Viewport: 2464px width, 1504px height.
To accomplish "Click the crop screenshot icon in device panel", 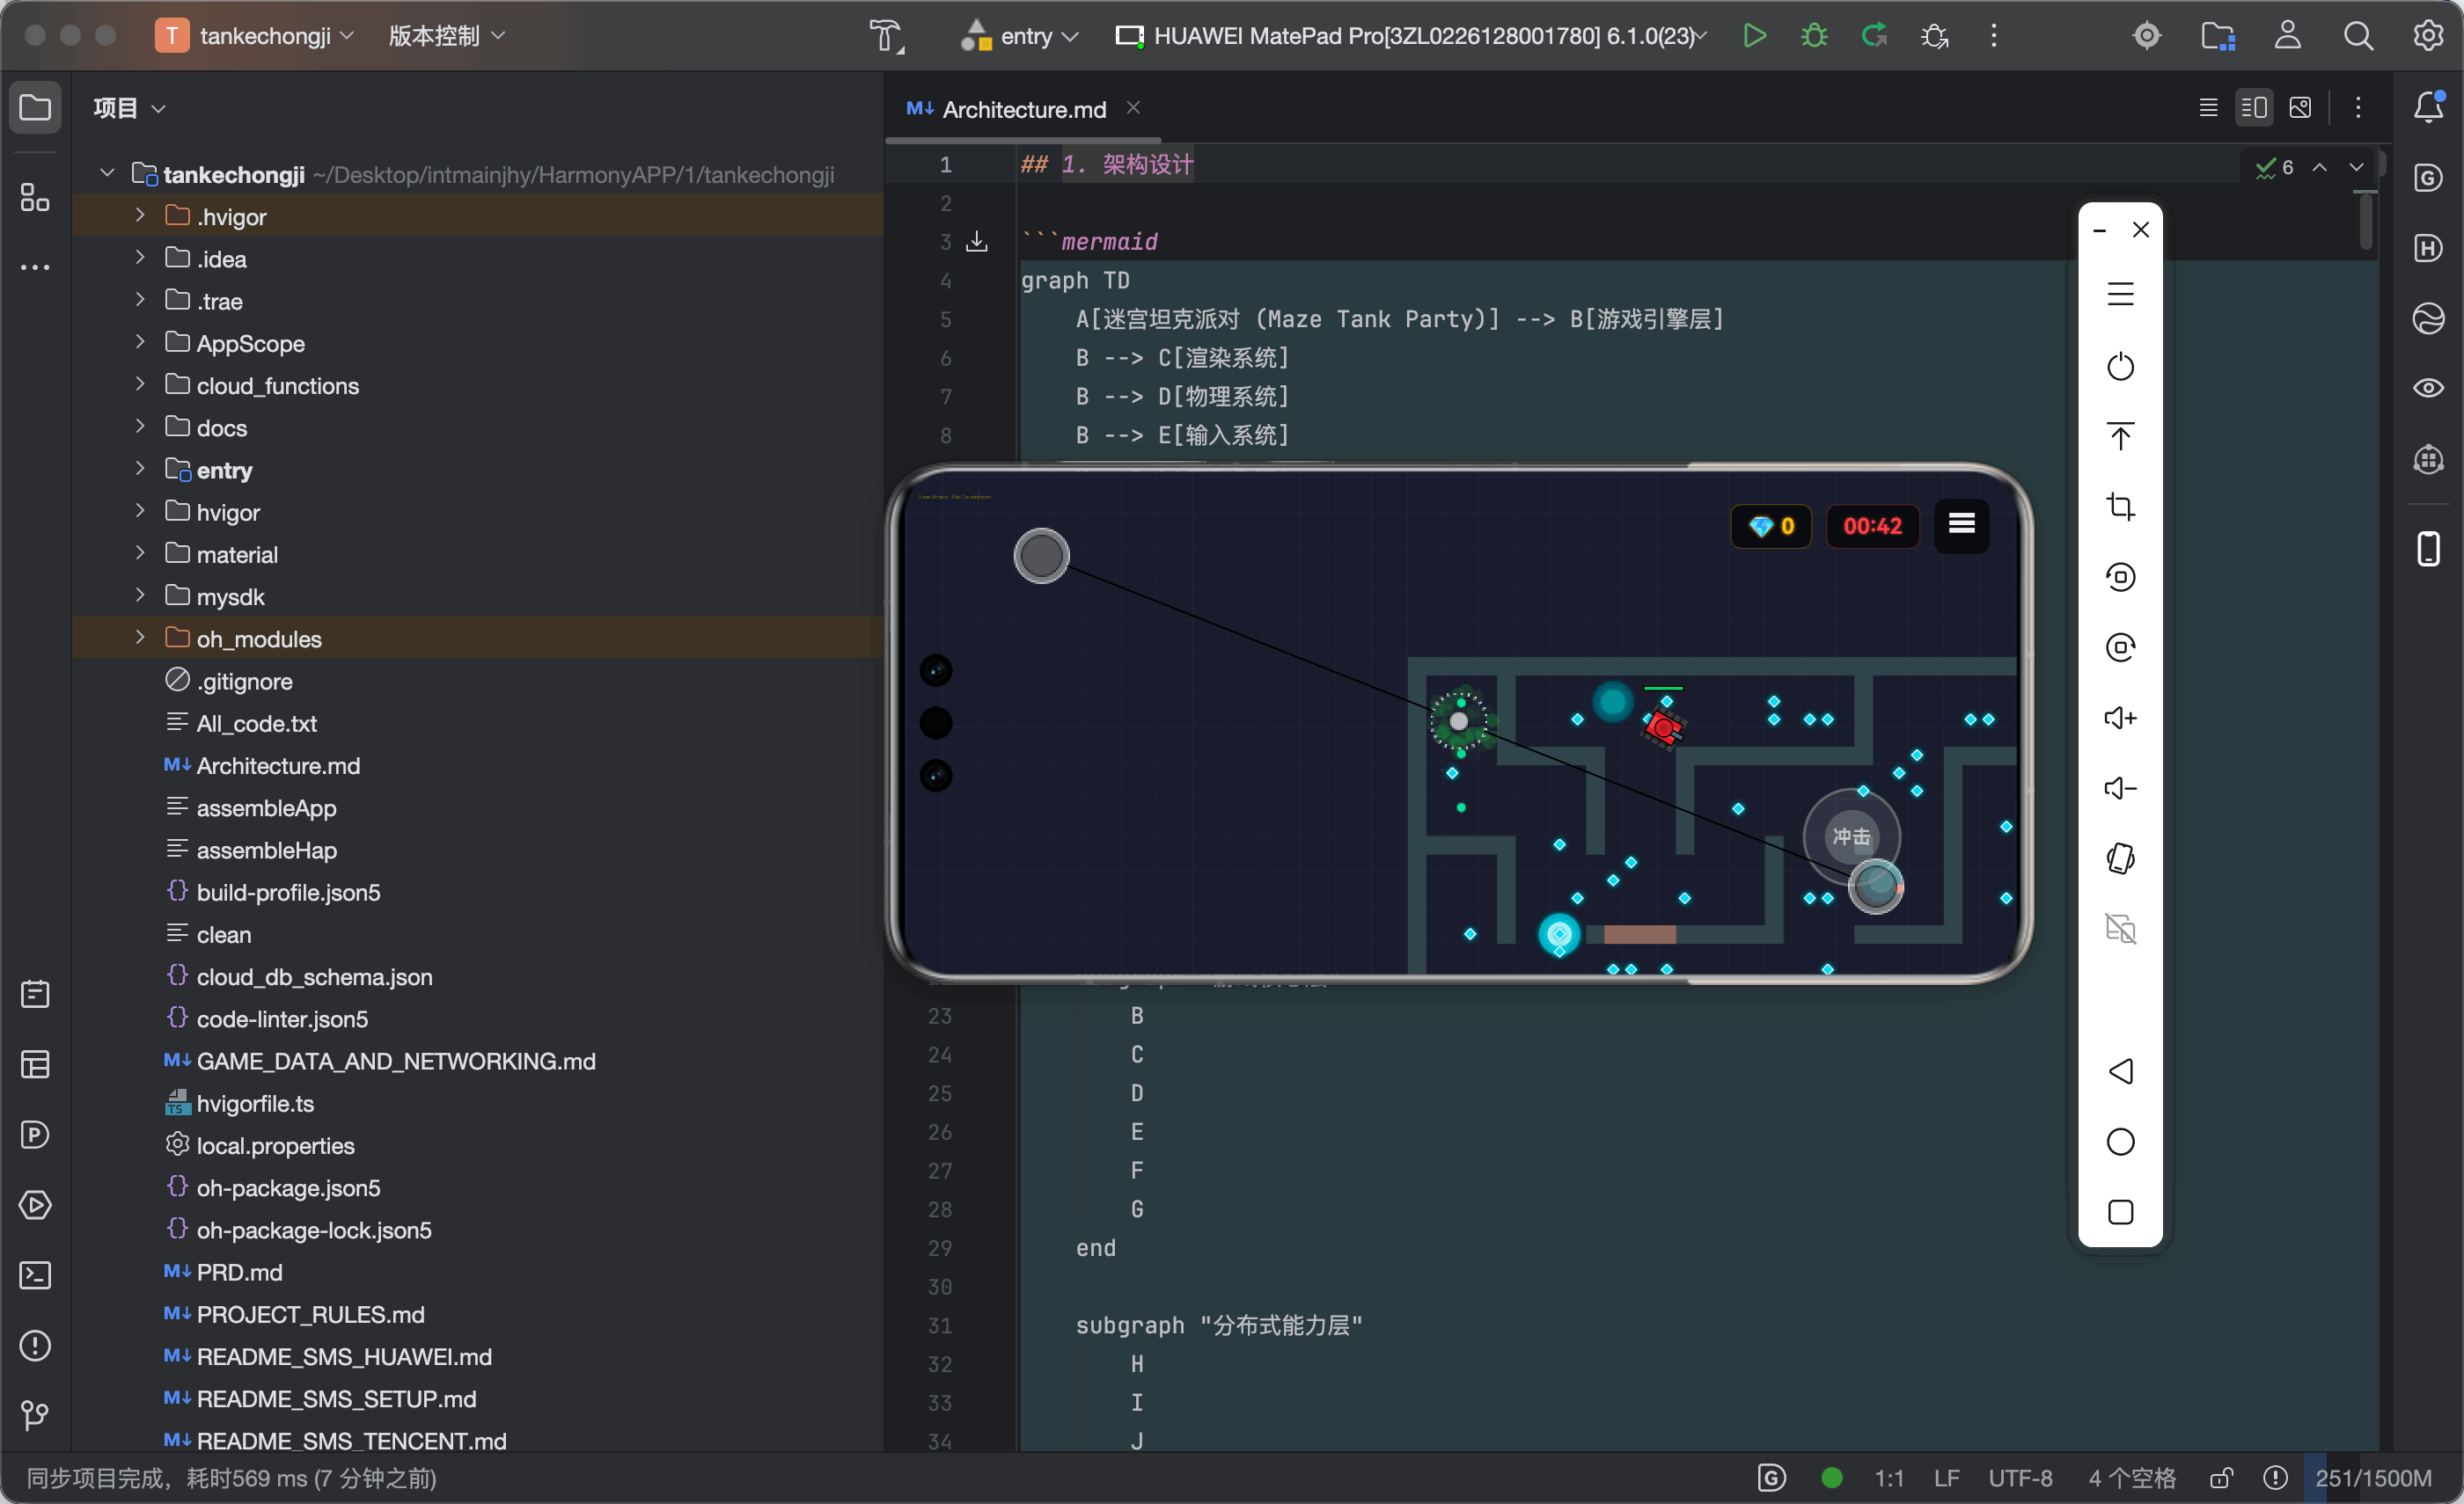I will coord(2120,507).
